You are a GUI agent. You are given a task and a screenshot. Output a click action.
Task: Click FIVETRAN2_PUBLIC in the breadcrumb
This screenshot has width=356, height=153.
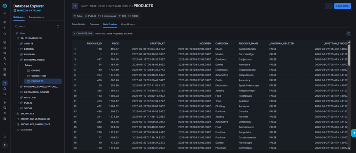pyautogui.click(x=119, y=6)
